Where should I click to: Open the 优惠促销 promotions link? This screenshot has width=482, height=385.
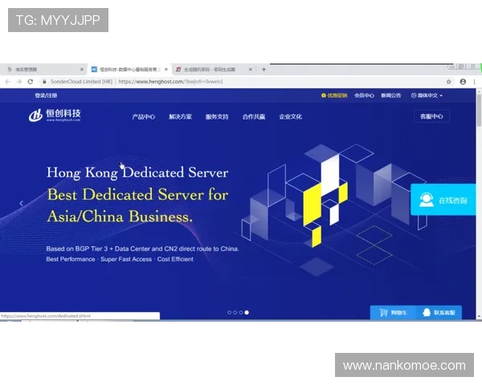point(334,95)
